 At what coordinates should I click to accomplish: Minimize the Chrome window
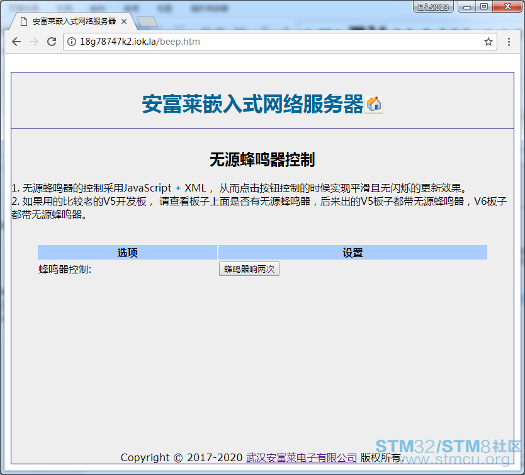[467, 7]
